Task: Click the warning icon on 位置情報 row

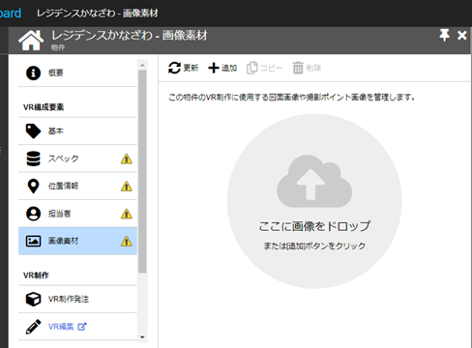Action: pyautogui.click(x=127, y=186)
